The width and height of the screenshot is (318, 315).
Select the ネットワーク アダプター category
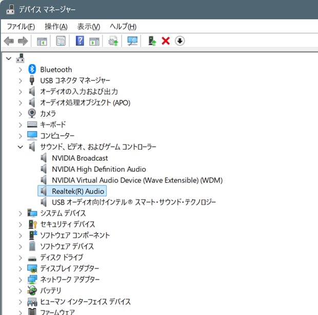[70, 280]
